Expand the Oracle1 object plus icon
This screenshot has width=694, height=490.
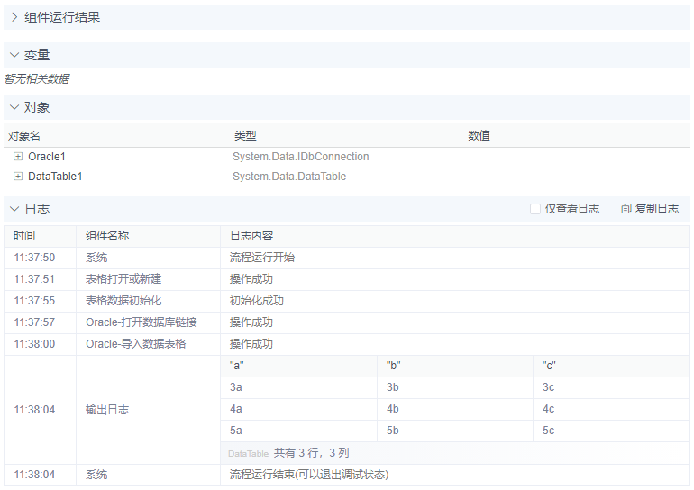tap(18, 157)
